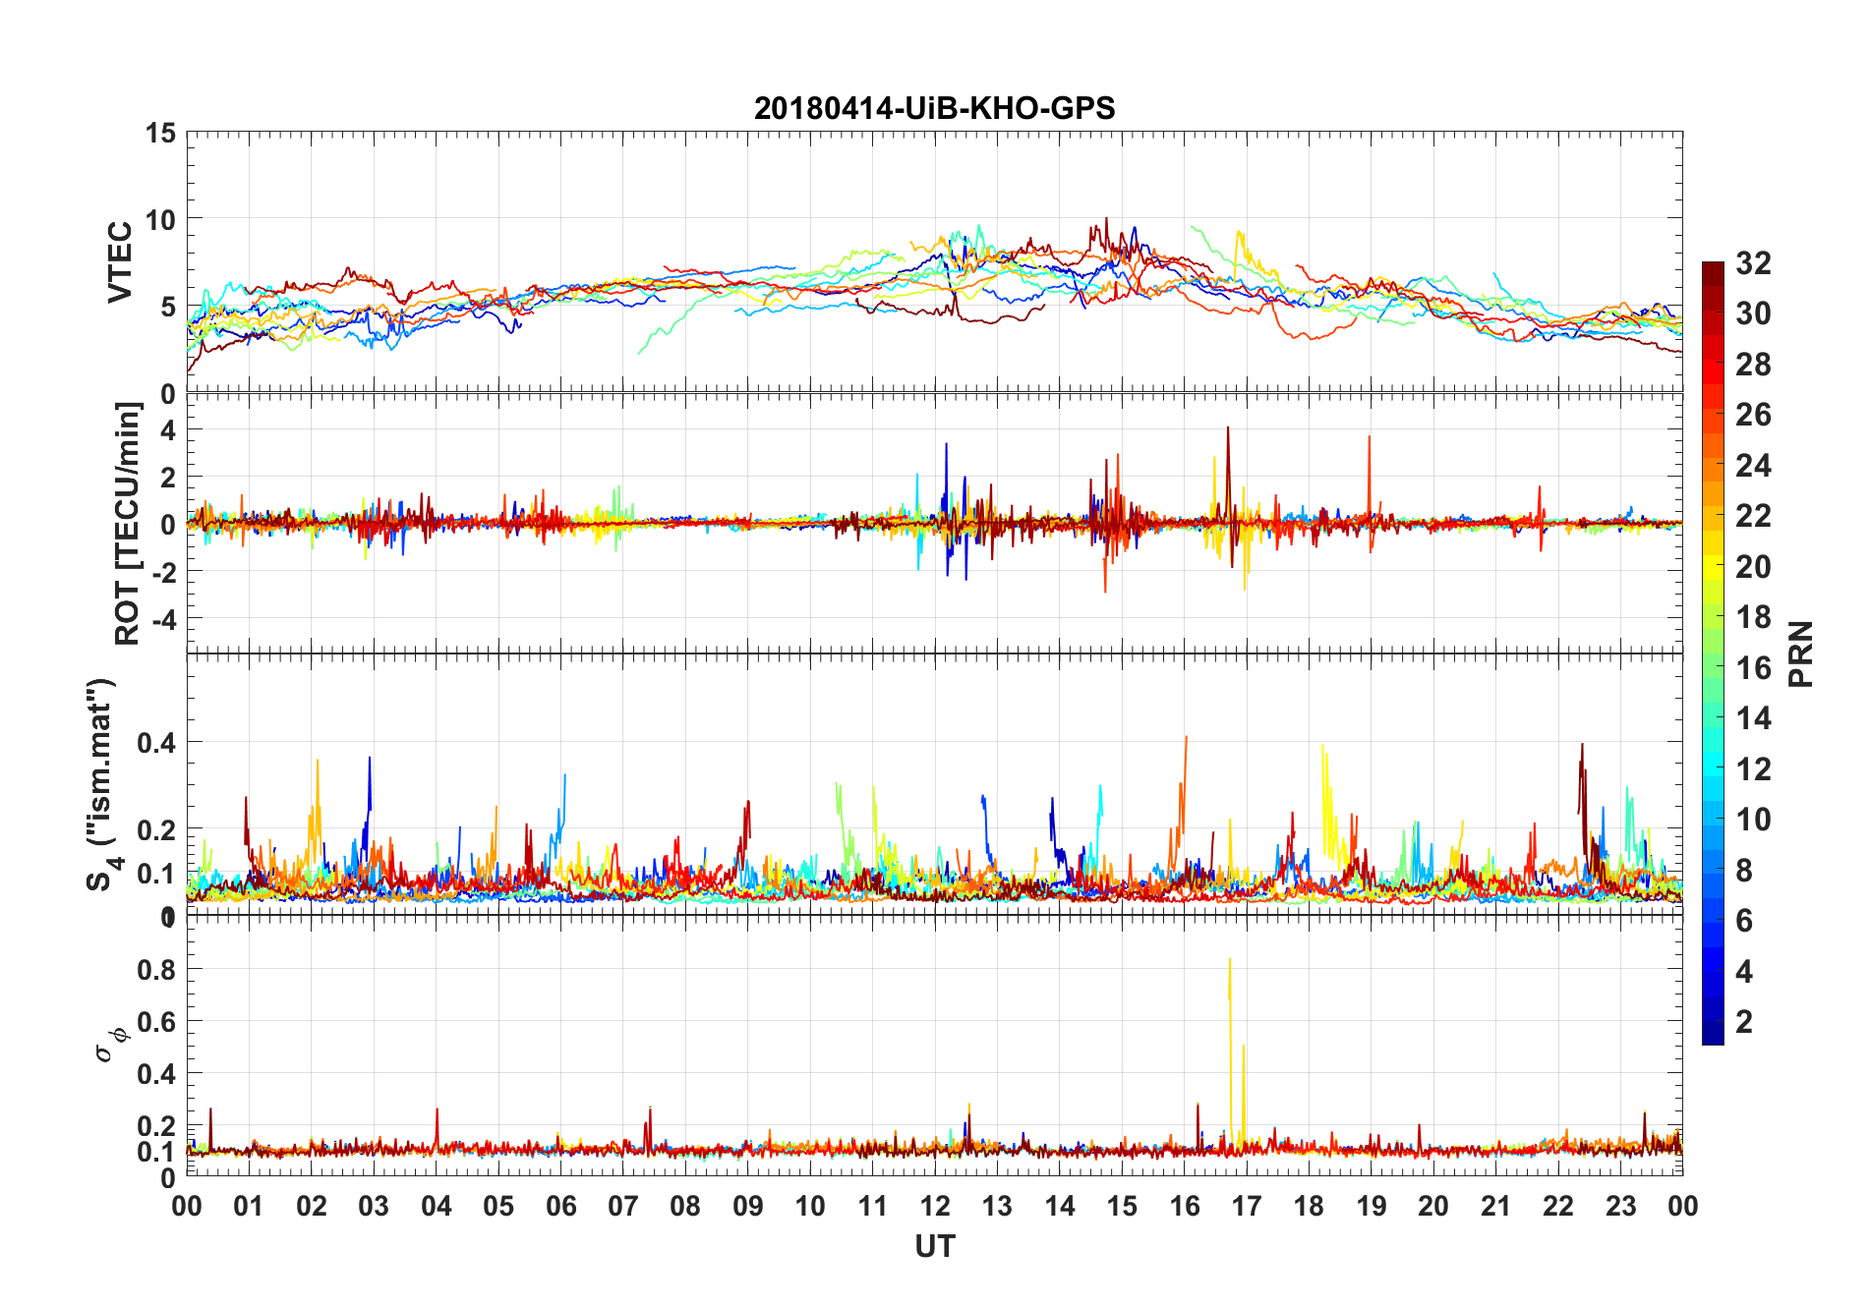
Task: Click the "0.6" tick on the sigma-phi axis
Action: click(x=157, y=1022)
